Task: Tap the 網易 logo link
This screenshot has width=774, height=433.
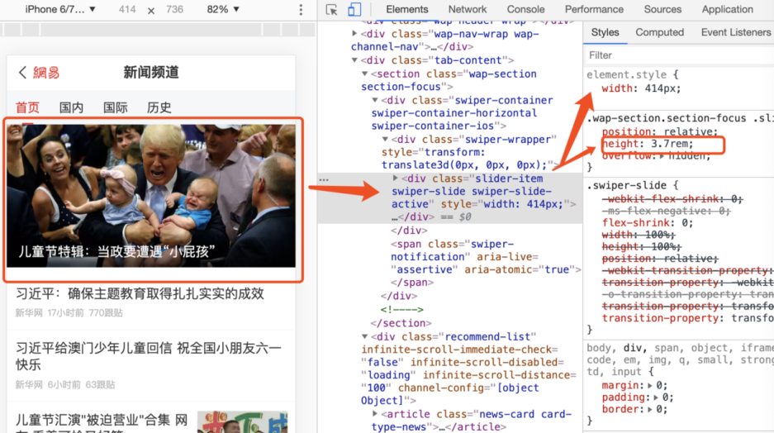Action: (x=46, y=73)
